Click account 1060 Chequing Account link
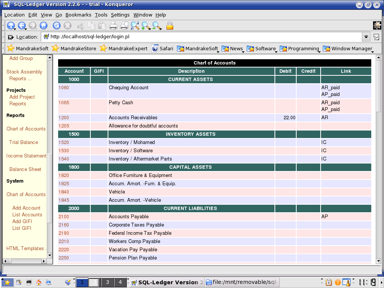The image size is (384, 288). point(63,87)
